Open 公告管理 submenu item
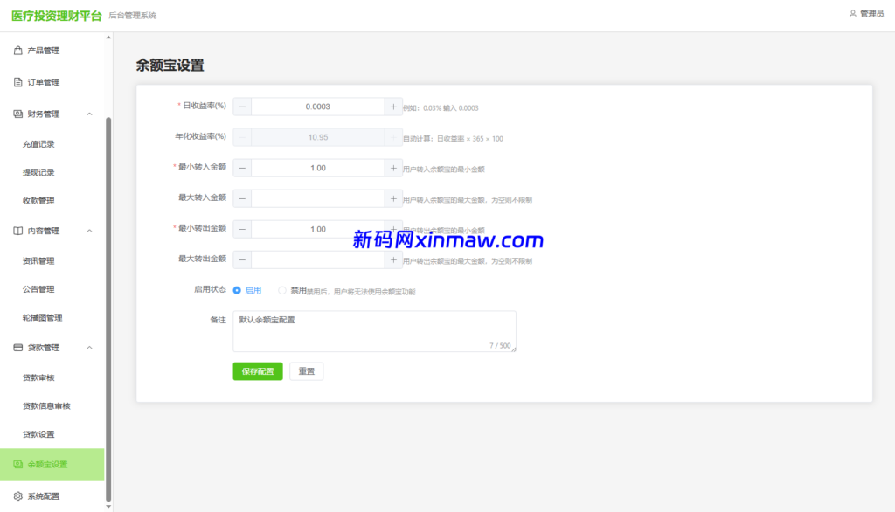The height and width of the screenshot is (512, 895). tap(52, 289)
